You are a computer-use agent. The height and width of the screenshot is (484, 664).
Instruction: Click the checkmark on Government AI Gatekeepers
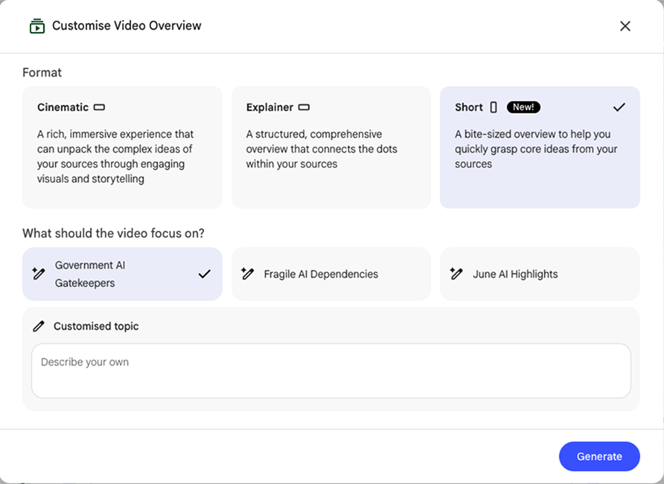tap(204, 274)
